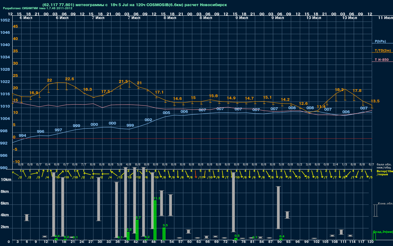Select temperature value 13.5
393x246 pixels.
pos(375,101)
